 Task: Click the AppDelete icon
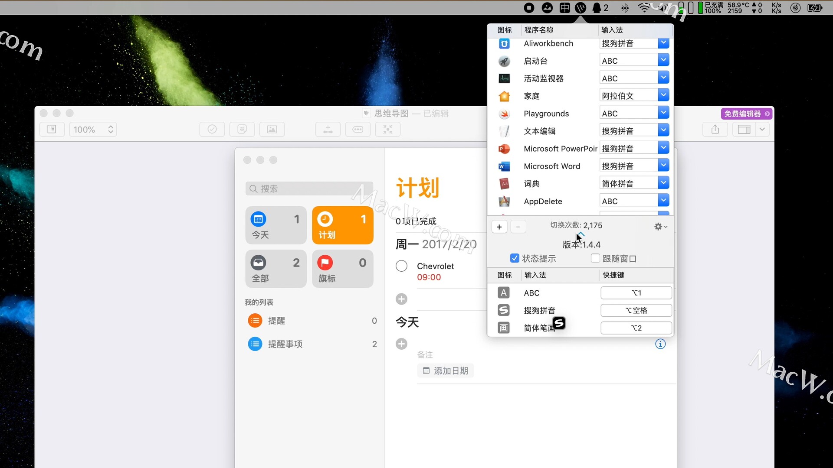click(504, 201)
